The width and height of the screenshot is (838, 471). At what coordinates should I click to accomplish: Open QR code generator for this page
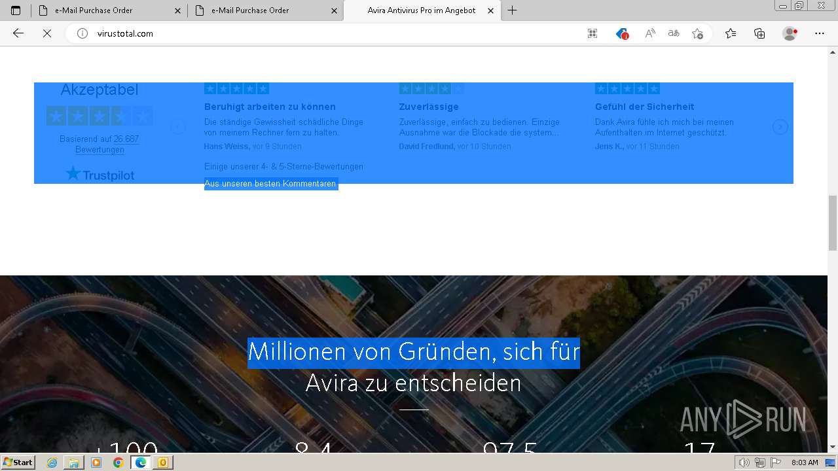pos(592,33)
